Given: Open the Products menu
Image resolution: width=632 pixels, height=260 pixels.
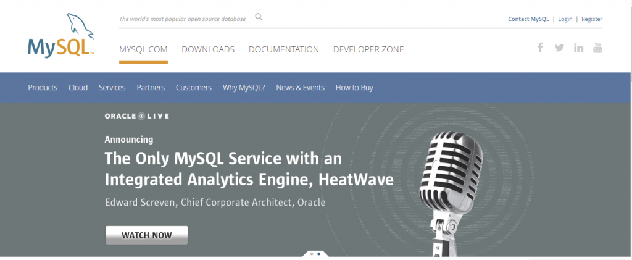Looking at the screenshot, I should 43,88.
